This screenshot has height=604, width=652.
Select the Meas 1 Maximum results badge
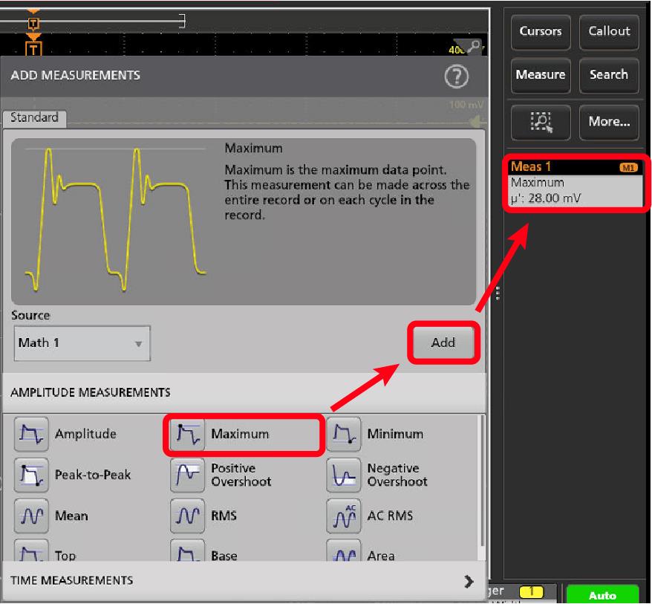click(x=574, y=183)
